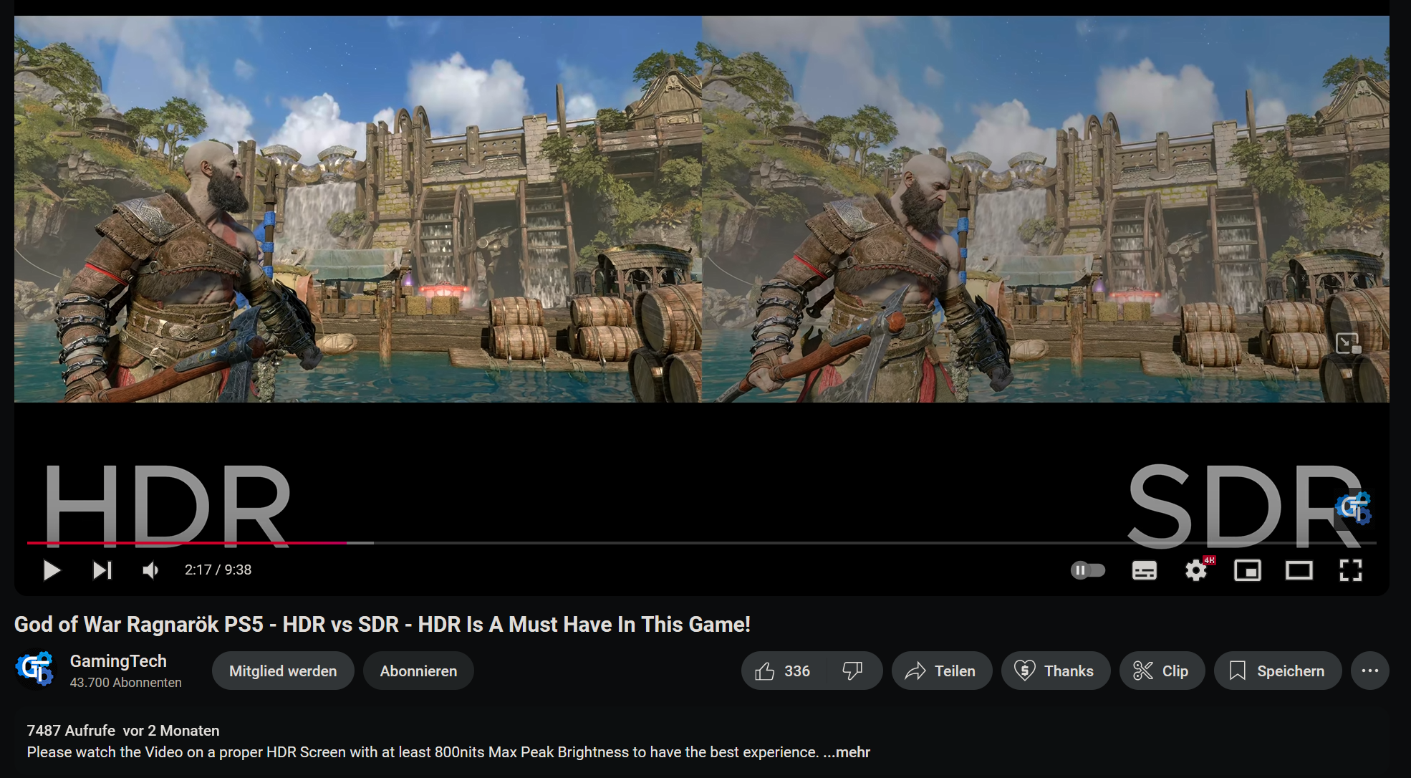The height and width of the screenshot is (778, 1411).
Task: Dislike the video
Action: pyautogui.click(x=852, y=671)
